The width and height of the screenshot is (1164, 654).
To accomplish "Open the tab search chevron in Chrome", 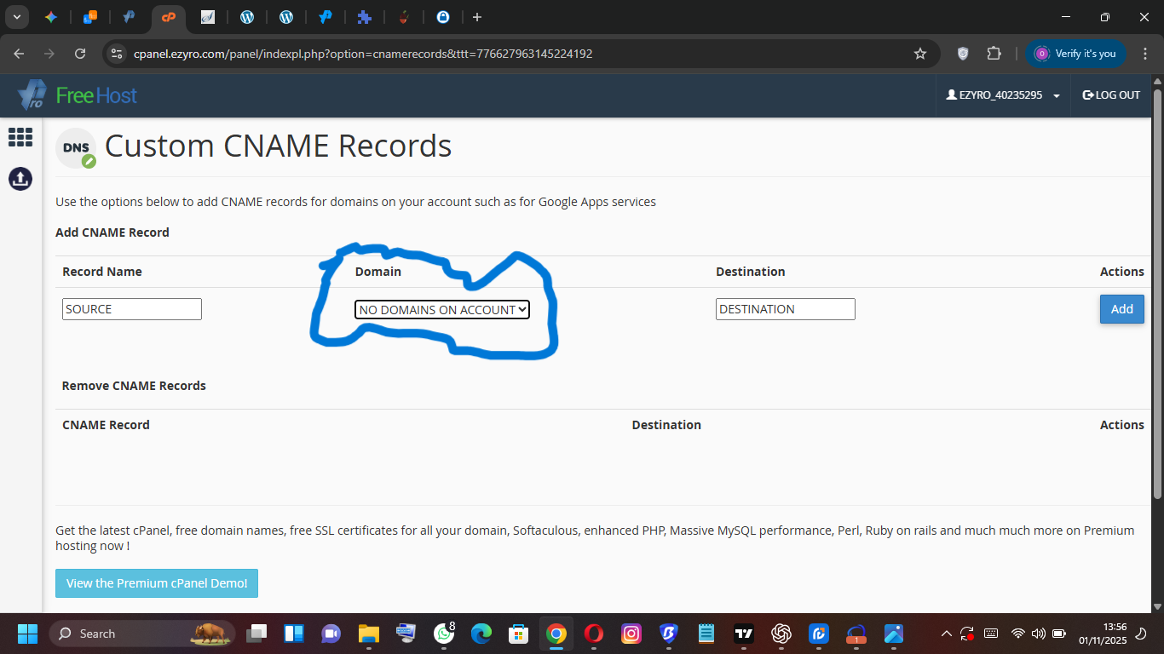I will point(16,17).
